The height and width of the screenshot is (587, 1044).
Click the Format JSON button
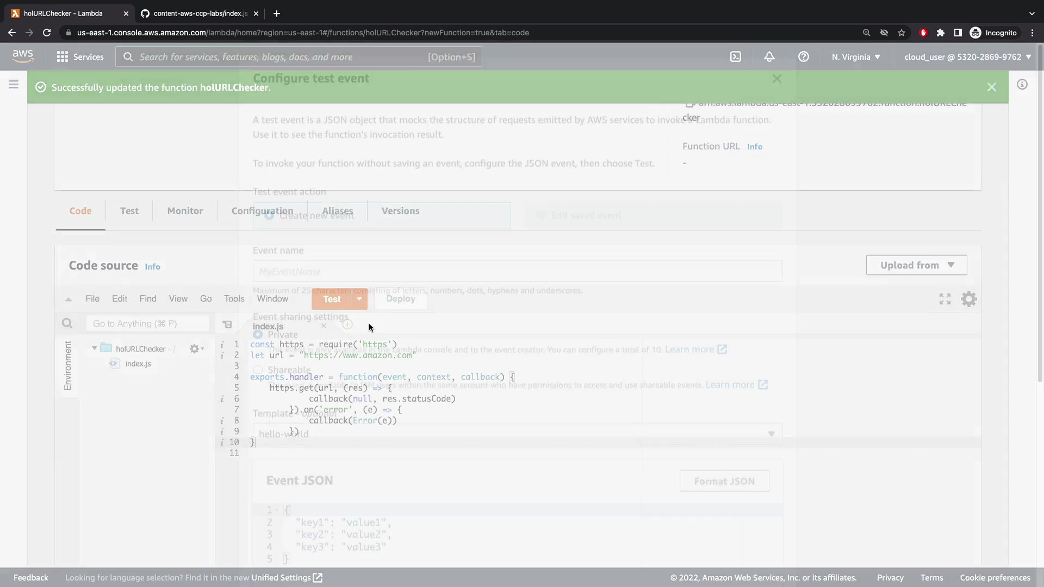724,481
